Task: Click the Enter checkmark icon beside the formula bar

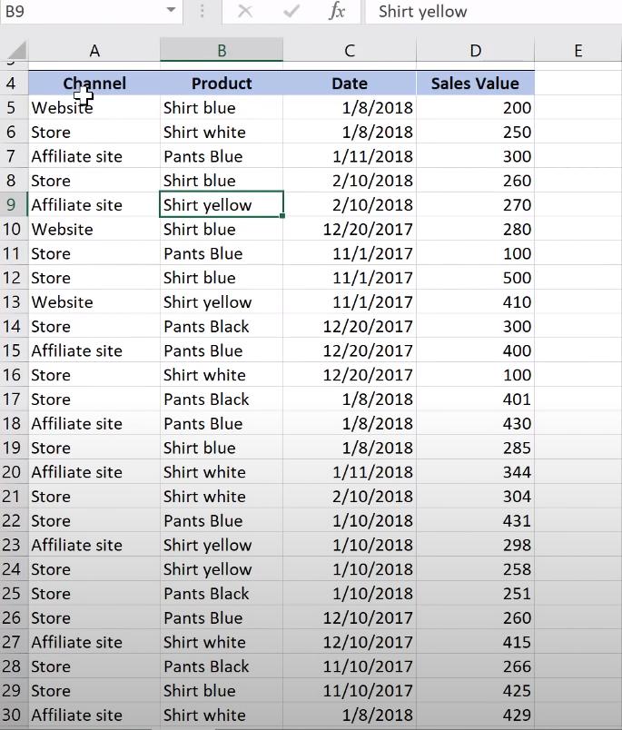Action: 290,12
